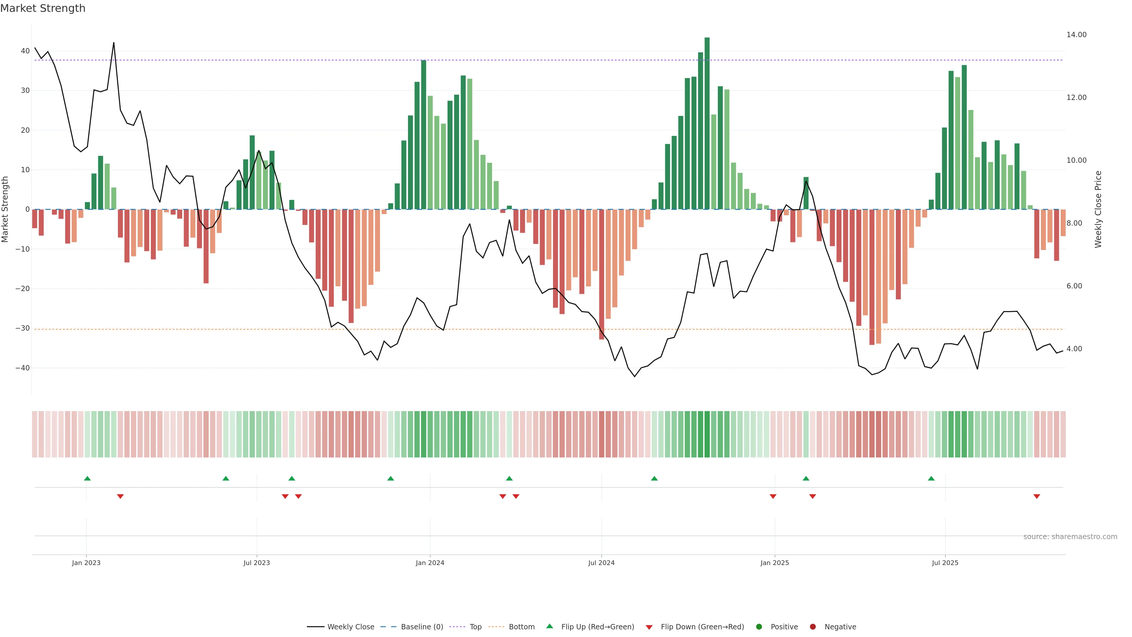Click the red flip-down triangle just before Jan 2025
Screen dimensions: 1132x637
coord(773,496)
